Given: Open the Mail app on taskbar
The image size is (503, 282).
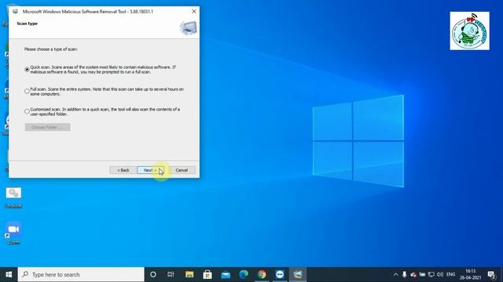Looking at the screenshot, I should [226, 274].
